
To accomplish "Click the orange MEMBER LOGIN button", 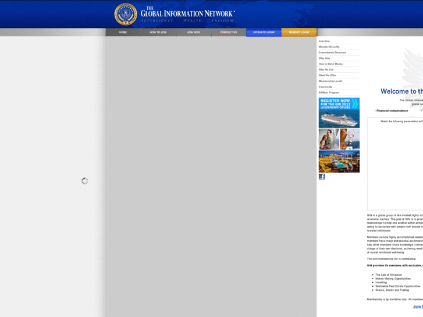I will point(299,33).
